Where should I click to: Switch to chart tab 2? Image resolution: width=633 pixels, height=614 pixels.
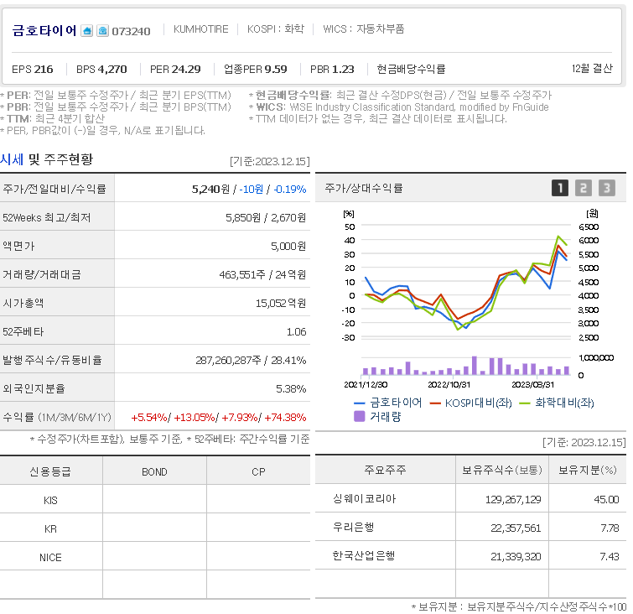click(584, 188)
